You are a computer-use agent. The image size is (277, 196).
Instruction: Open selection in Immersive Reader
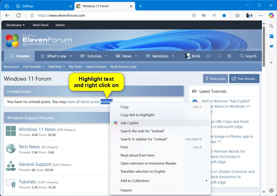pyautogui.click(x=160, y=163)
